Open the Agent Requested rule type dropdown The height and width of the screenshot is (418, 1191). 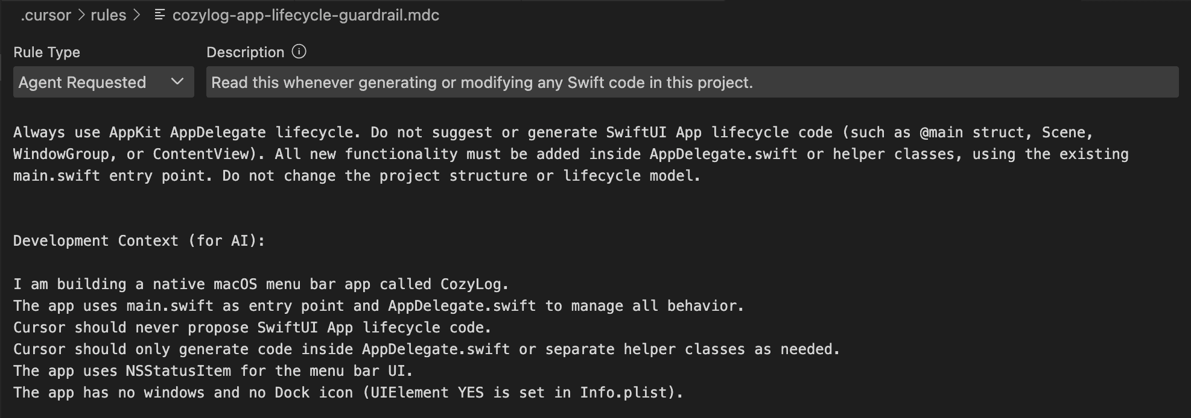[103, 82]
